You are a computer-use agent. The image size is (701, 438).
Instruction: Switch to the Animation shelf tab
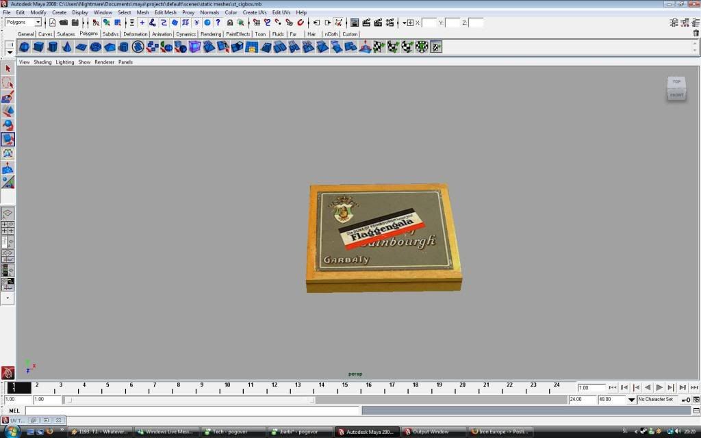point(162,34)
